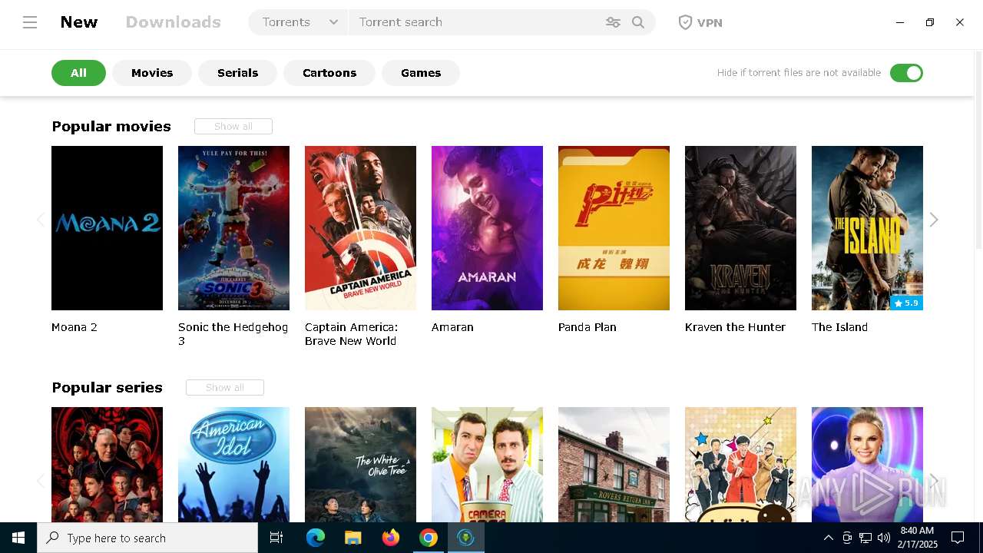Image resolution: width=983 pixels, height=553 pixels.
Task: Open the Panda Plan title text
Action: (x=587, y=327)
